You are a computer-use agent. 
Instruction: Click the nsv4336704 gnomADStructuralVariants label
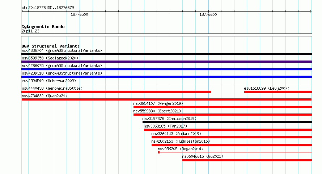point(62,50)
